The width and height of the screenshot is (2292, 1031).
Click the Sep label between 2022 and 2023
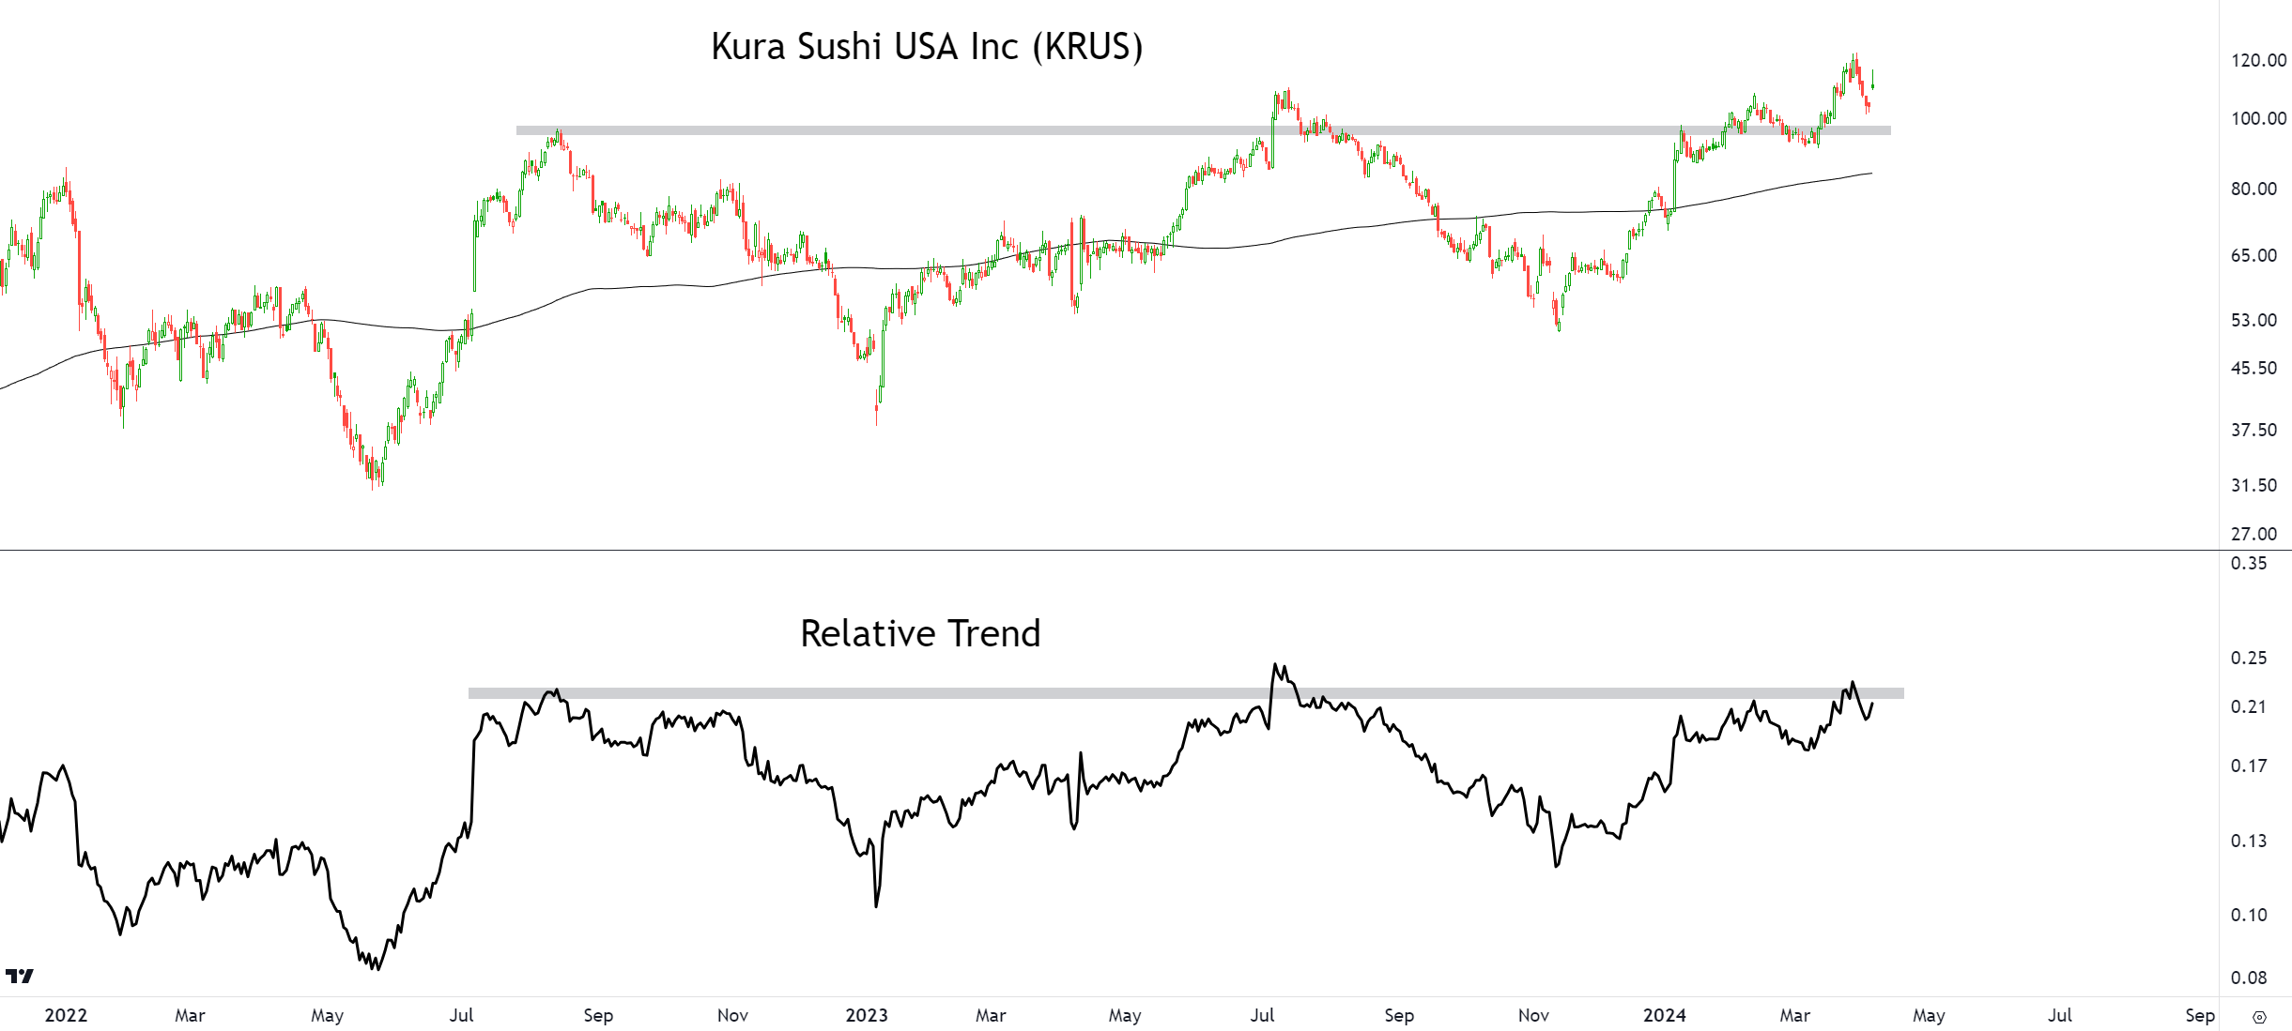(x=598, y=1015)
